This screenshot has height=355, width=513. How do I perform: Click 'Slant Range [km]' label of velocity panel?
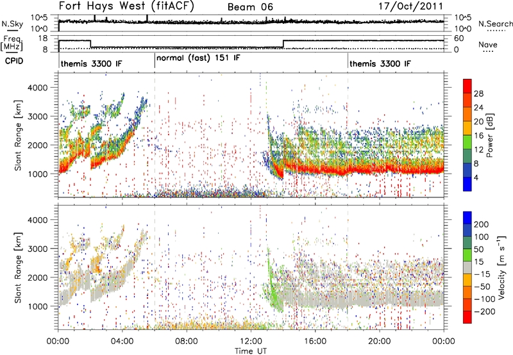[18, 268]
